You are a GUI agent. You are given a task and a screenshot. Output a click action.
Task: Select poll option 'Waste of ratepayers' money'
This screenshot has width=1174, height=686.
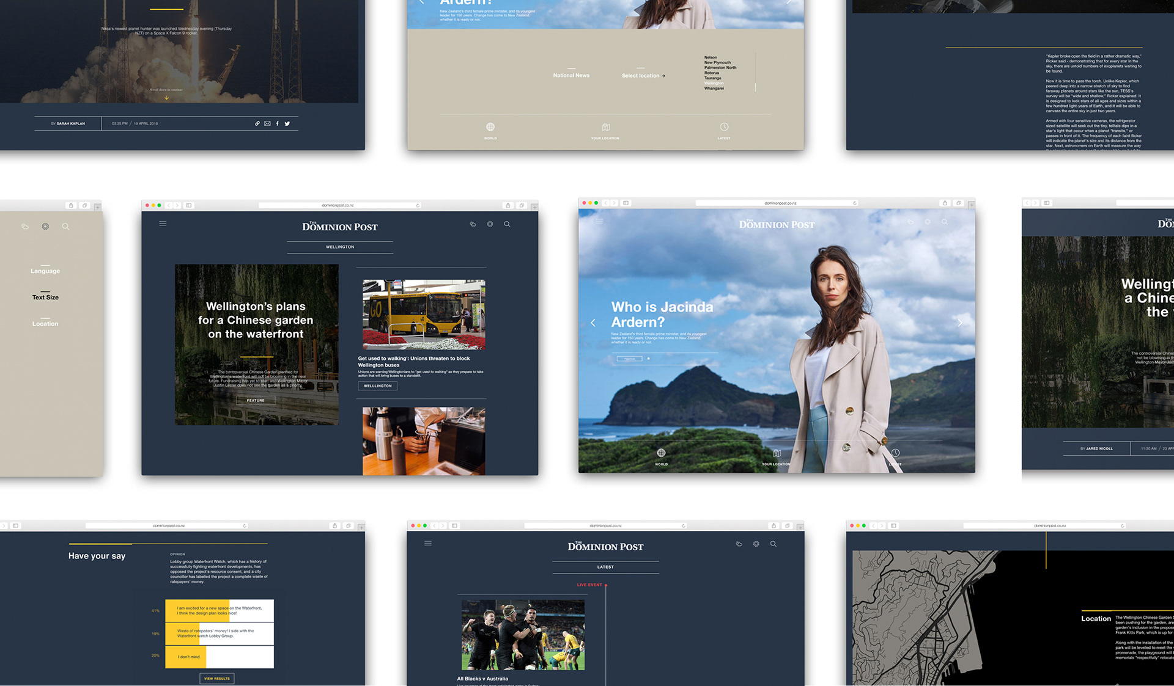[220, 633]
